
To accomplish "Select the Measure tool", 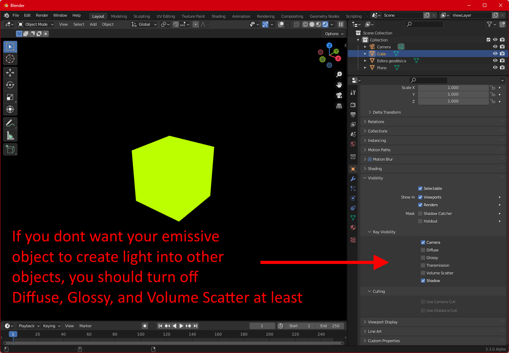I will point(10,135).
